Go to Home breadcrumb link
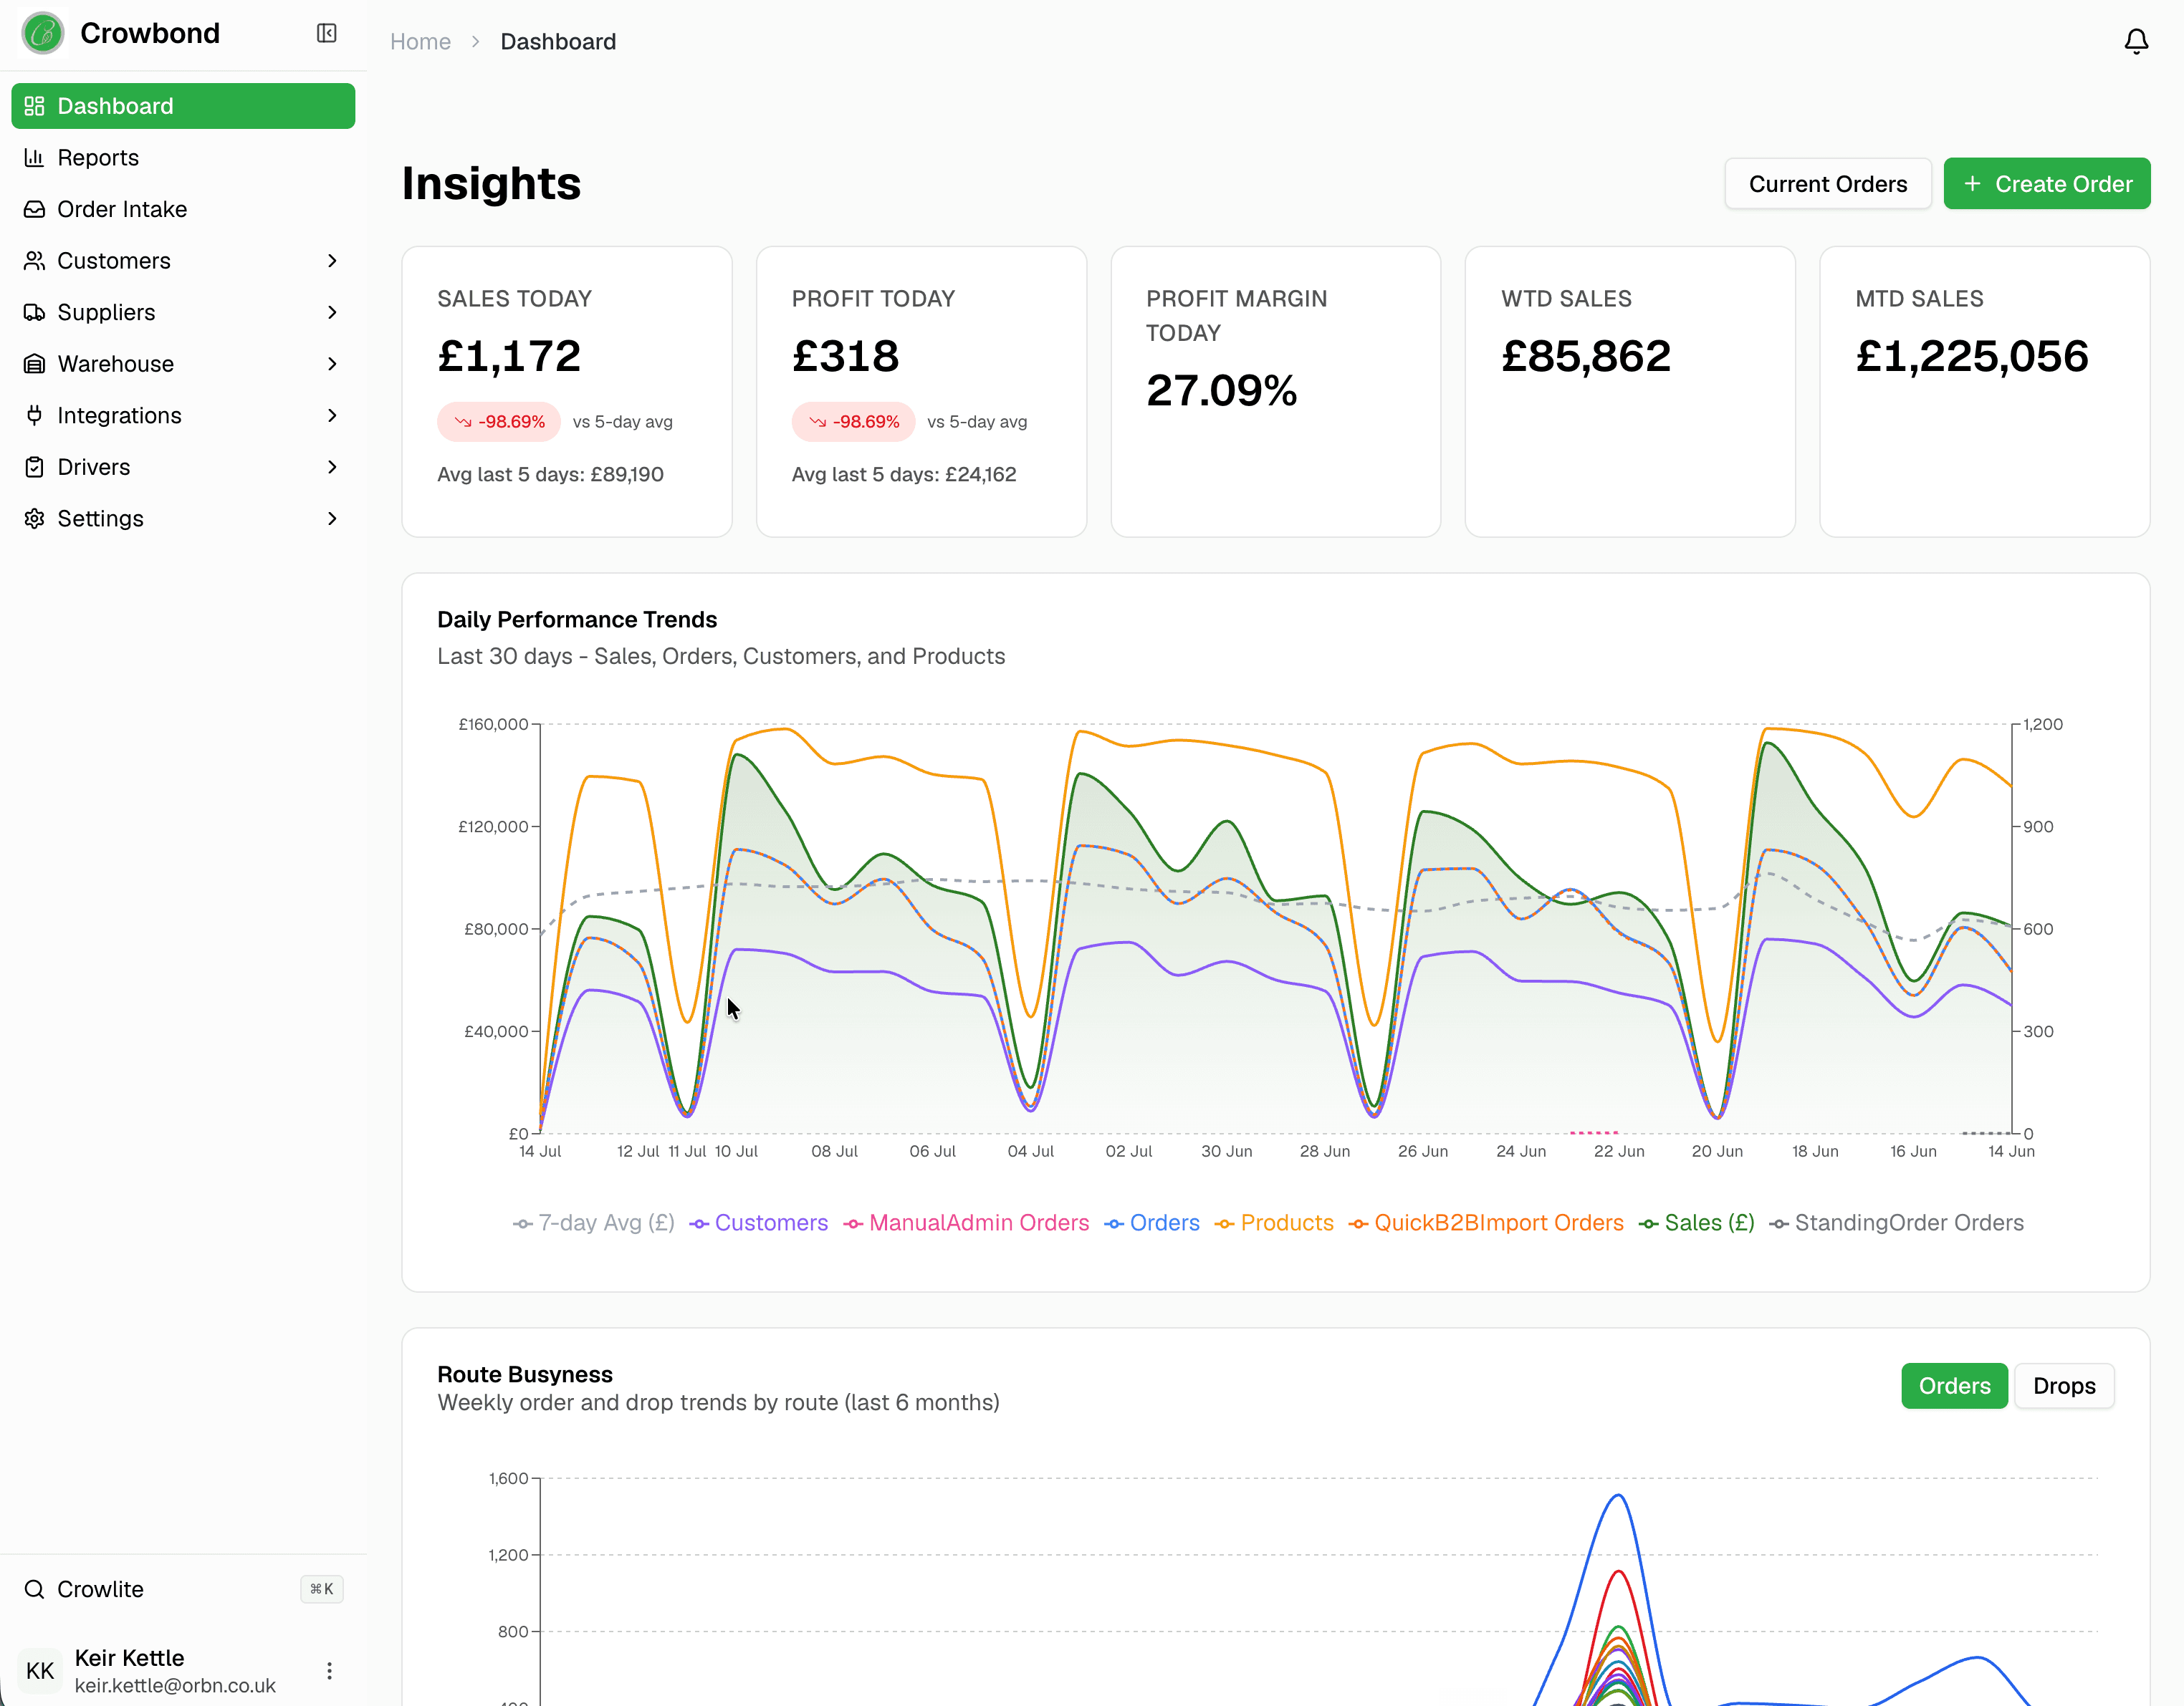2184x1706 pixels. (x=420, y=41)
